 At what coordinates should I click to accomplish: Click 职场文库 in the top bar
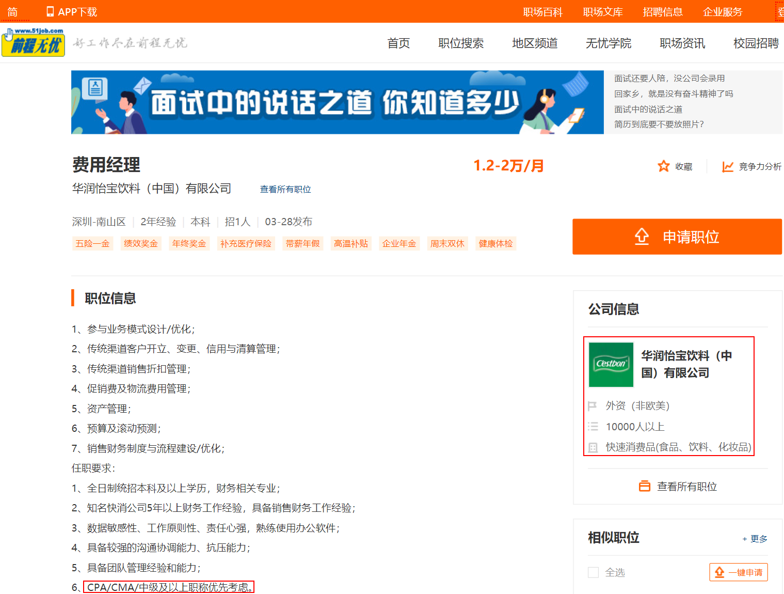click(x=603, y=12)
